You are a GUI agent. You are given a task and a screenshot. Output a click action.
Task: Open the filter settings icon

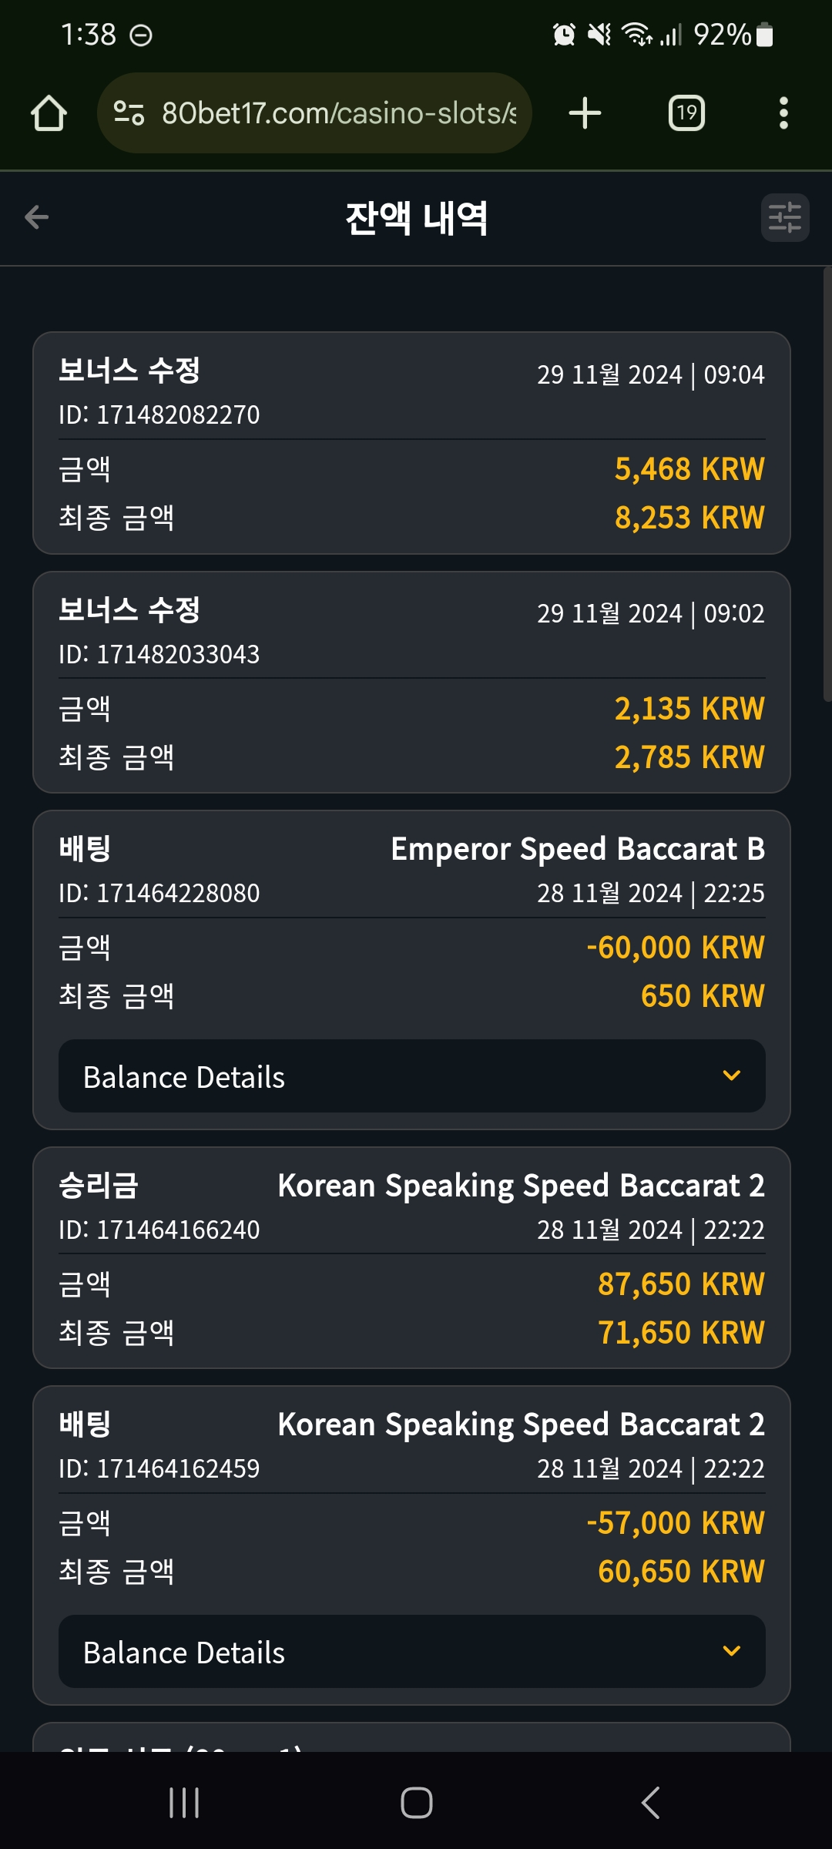(x=785, y=217)
